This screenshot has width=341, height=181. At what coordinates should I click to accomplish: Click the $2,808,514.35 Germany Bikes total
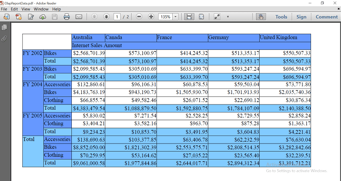click(x=234, y=147)
